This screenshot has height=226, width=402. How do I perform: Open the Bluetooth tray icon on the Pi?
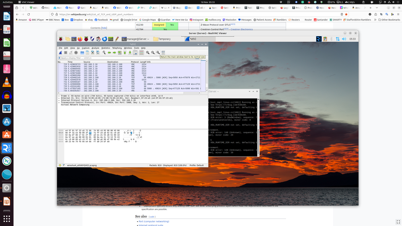pyautogui.click(x=331, y=39)
